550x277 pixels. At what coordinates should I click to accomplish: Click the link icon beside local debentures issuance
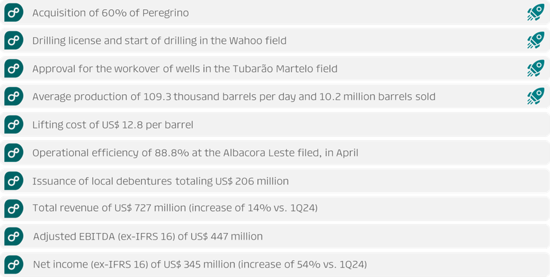click(x=14, y=181)
